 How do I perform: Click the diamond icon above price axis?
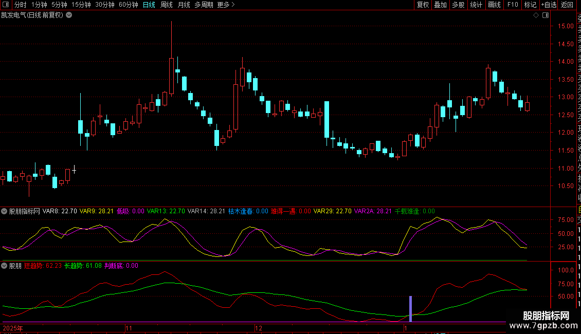pyautogui.click(x=536, y=15)
